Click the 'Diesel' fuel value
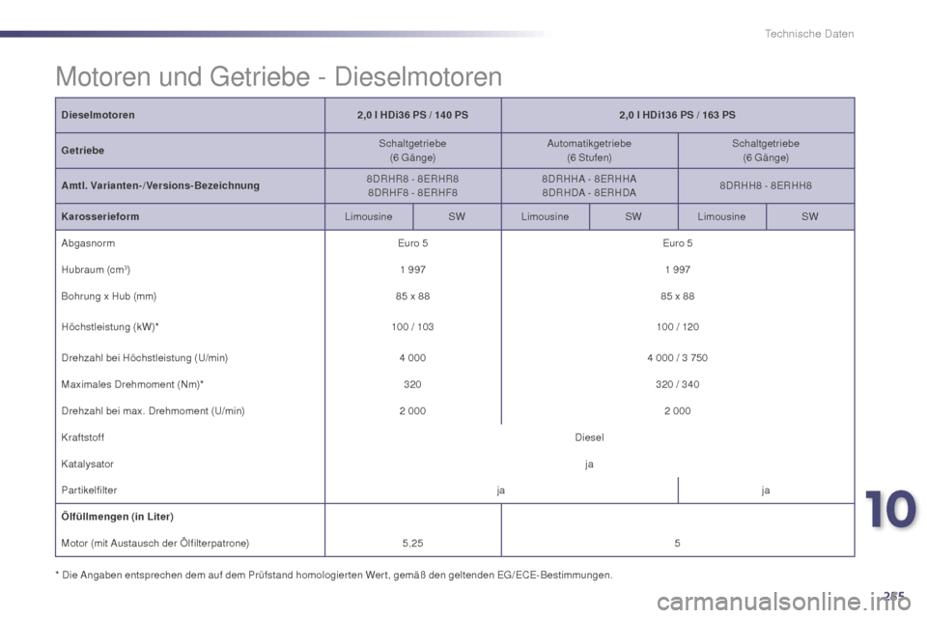Image resolution: width=927 pixels, height=618 pixels. pyautogui.click(x=589, y=437)
